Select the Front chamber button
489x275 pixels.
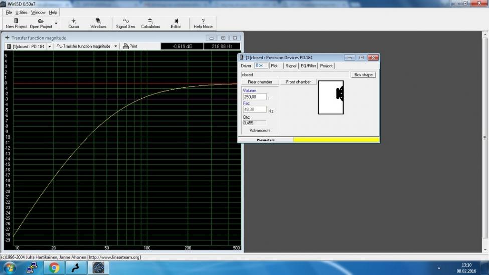pyautogui.click(x=298, y=82)
